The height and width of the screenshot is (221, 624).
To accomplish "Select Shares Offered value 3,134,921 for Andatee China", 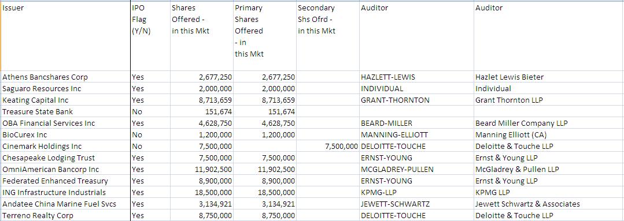I will point(202,204).
